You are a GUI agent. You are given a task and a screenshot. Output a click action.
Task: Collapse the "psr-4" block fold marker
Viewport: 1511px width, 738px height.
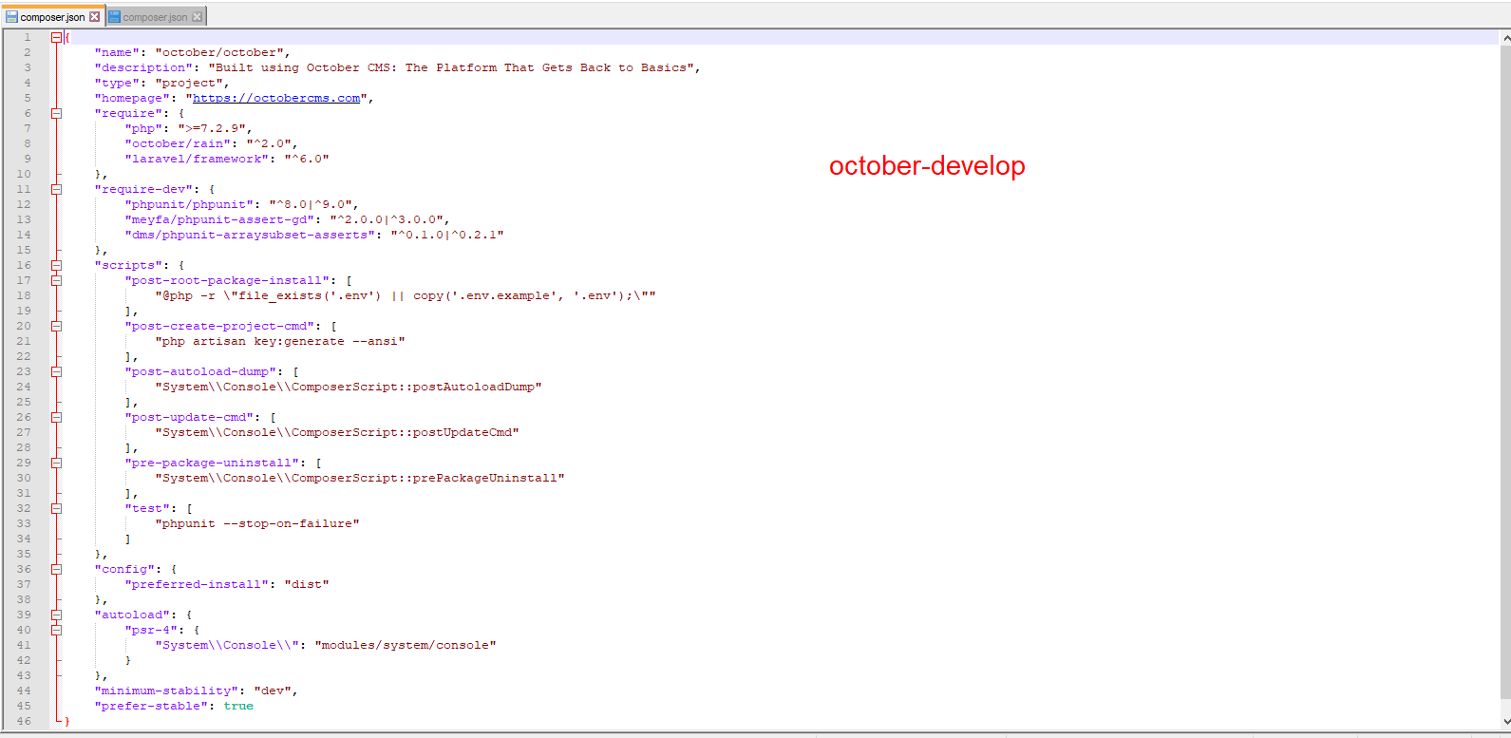(56, 630)
